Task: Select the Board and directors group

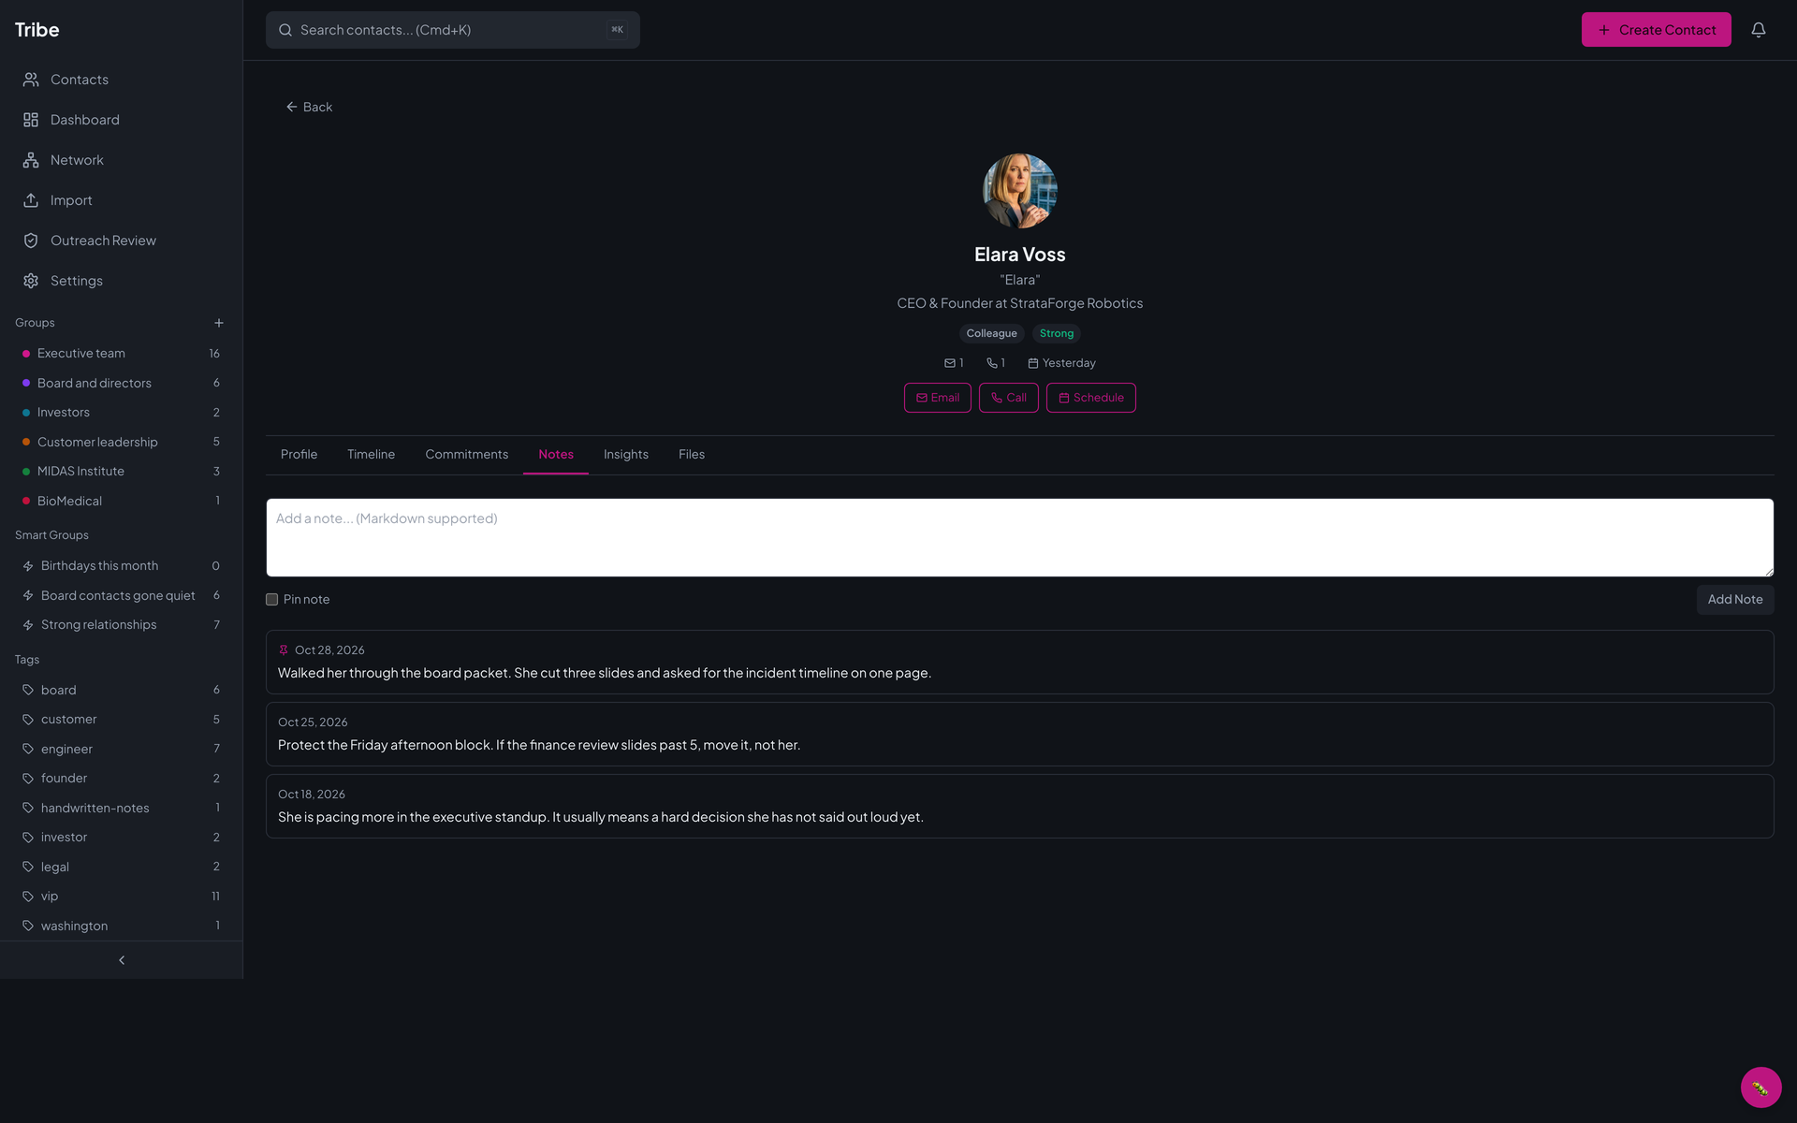Action: tap(121, 384)
